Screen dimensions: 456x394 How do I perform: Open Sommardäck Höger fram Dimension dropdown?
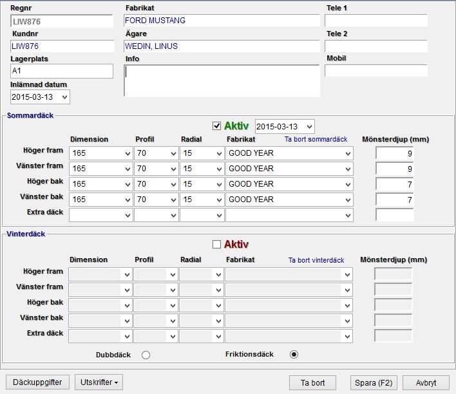[128, 153]
